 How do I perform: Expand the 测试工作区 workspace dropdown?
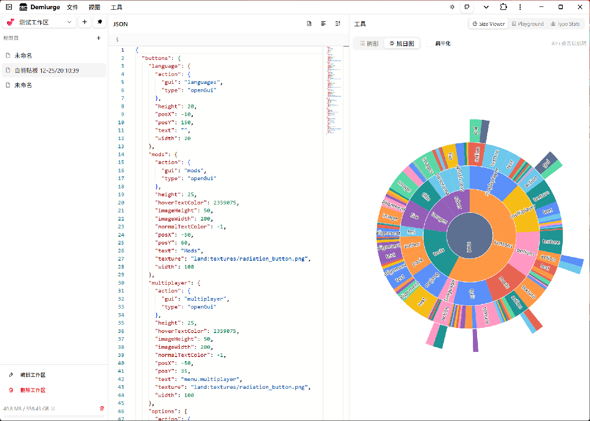(39, 22)
